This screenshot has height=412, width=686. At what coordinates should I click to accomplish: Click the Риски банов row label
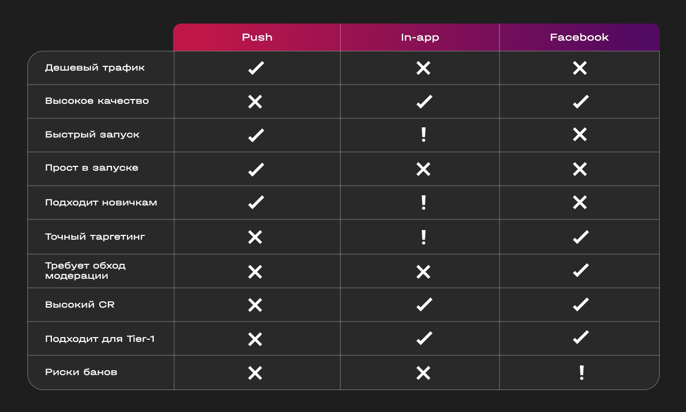click(81, 372)
